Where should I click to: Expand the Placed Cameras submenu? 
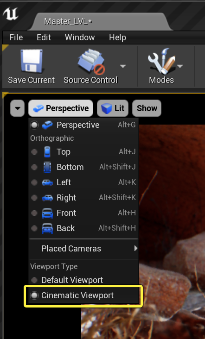pyautogui.click(x=83, y=249)
